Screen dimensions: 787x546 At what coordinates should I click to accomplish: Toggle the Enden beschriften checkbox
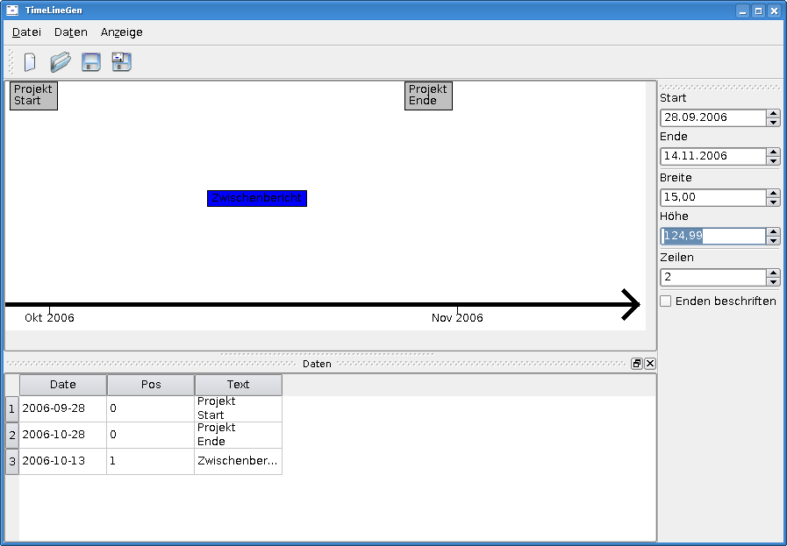(666, 301)
